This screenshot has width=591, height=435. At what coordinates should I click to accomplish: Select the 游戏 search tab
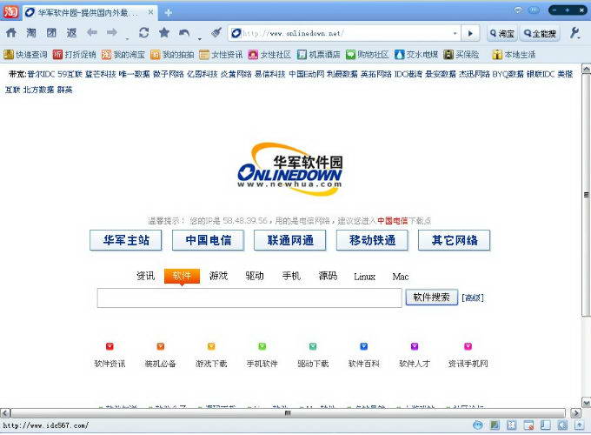point(219,276)
